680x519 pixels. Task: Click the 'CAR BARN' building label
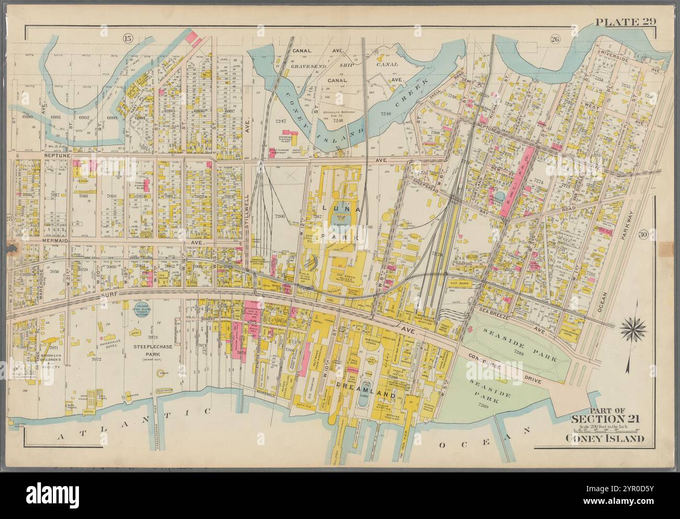click(461, 283)
